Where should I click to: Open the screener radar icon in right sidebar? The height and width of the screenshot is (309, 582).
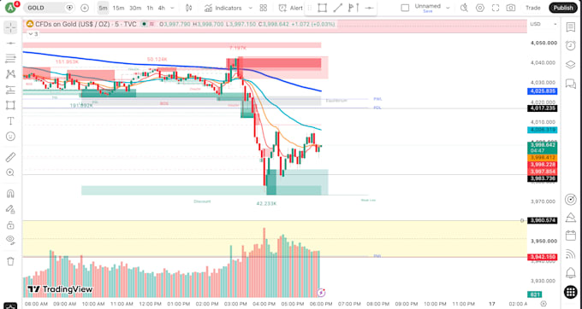[x=571, y=199]
